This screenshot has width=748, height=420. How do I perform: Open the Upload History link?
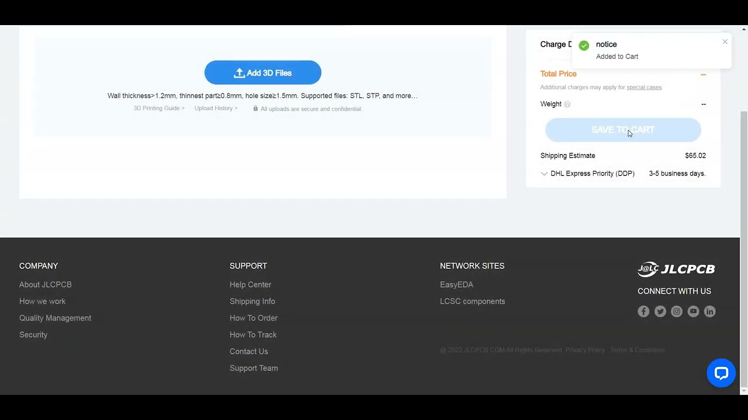tap(216, 108)
